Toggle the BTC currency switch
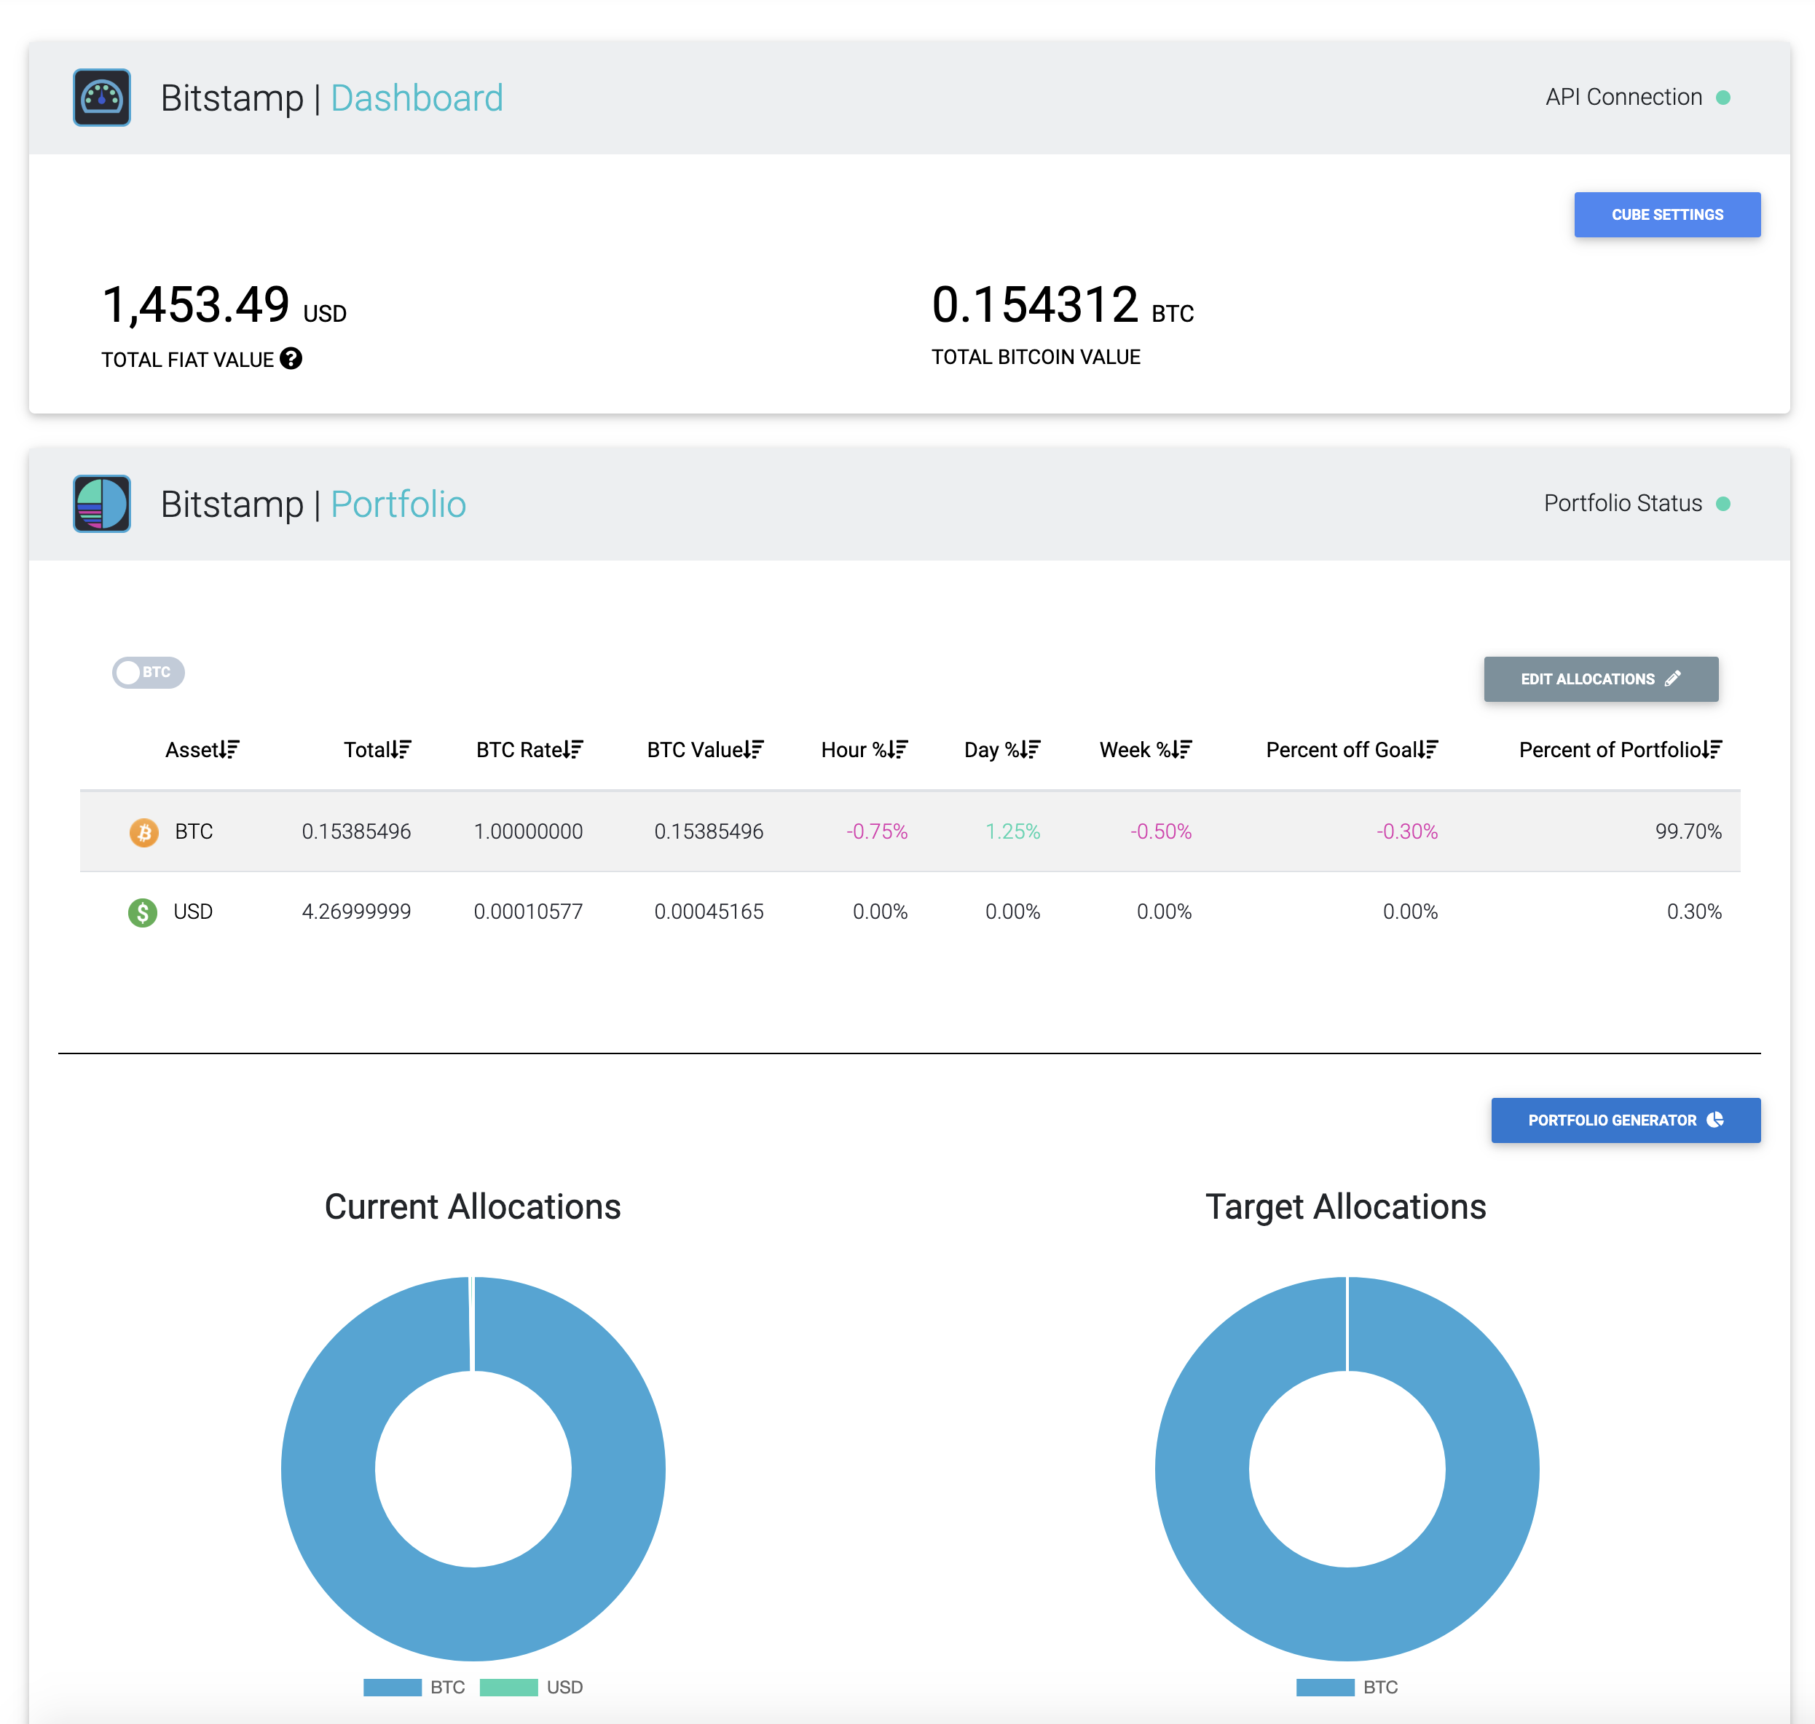This screenshot has width=1815, height=1724. 148,673
